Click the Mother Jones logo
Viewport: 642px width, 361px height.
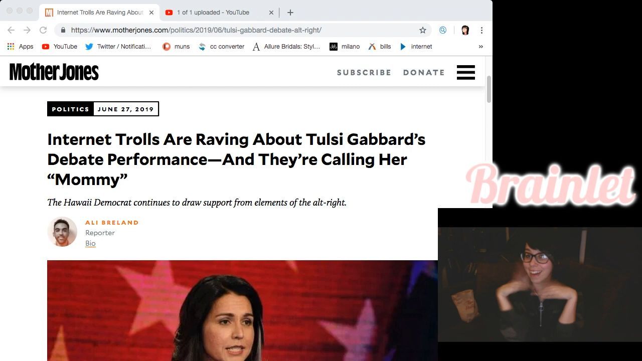[x=54, y=72]
